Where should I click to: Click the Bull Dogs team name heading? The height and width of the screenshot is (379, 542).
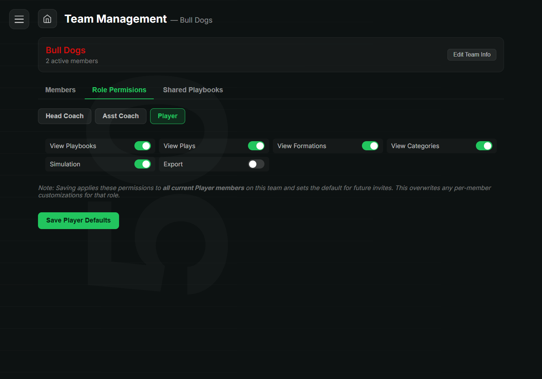coord(66,50)
